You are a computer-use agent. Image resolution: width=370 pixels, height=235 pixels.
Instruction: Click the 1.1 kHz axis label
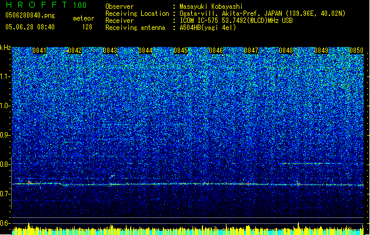point(5,76)
